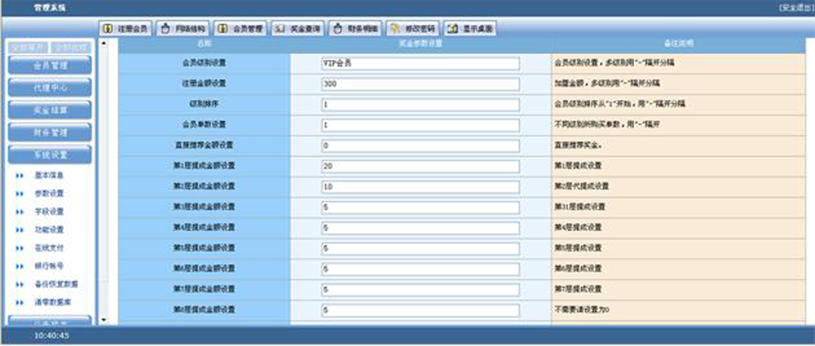Viewport: 815px width, 346px height.
Task: Click the 安全退出 link at top right
Action: click(x=797, y=7)
